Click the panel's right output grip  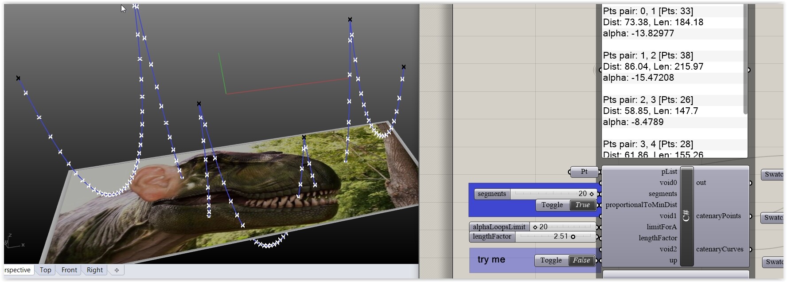(x=749, y=70)
